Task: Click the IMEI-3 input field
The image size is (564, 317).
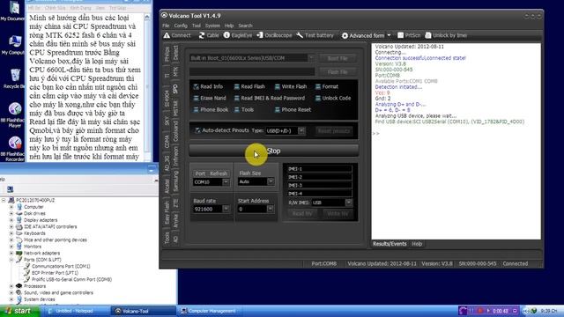Action: pyautogui.click(x=319, y=185)
